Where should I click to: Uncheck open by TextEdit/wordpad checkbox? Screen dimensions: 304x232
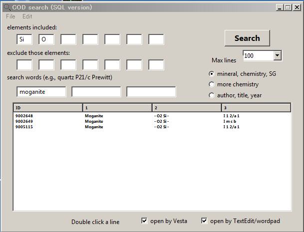click(204, 221)
